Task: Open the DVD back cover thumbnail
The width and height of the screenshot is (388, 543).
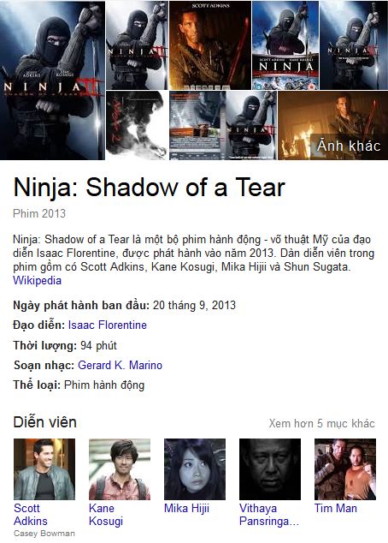Action: [197, 125]
